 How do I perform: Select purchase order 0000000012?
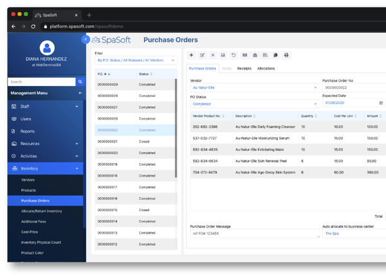[x=136, y=244]
